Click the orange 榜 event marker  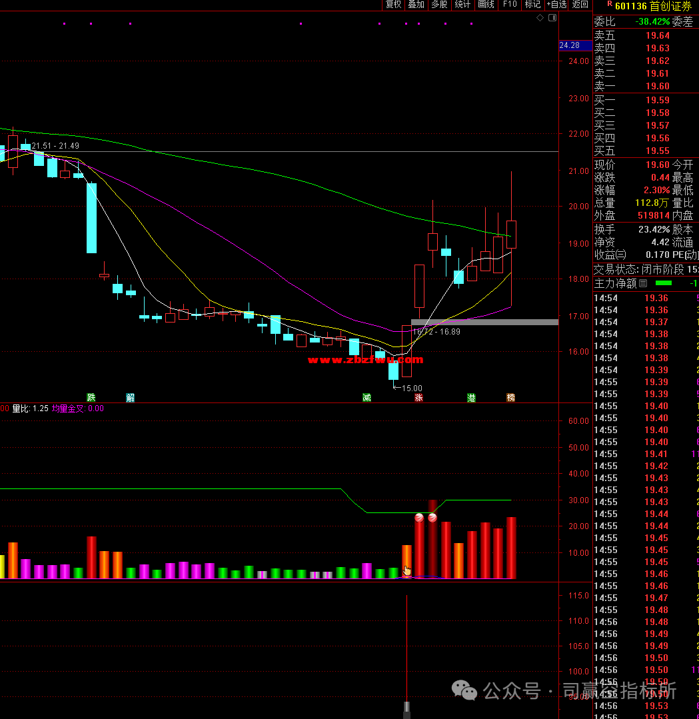(x=510, y=398)
